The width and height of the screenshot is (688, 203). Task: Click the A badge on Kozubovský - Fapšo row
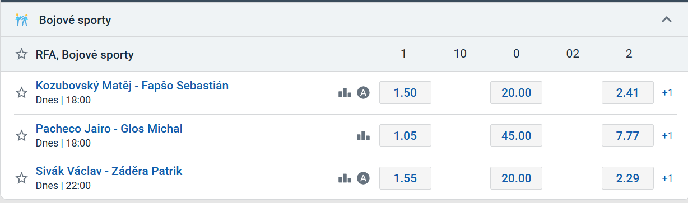click(x=364, y=93)
